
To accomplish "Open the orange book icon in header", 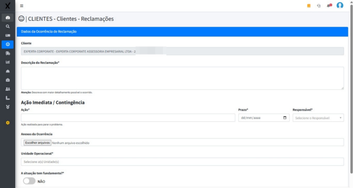I will click(309, 6).
